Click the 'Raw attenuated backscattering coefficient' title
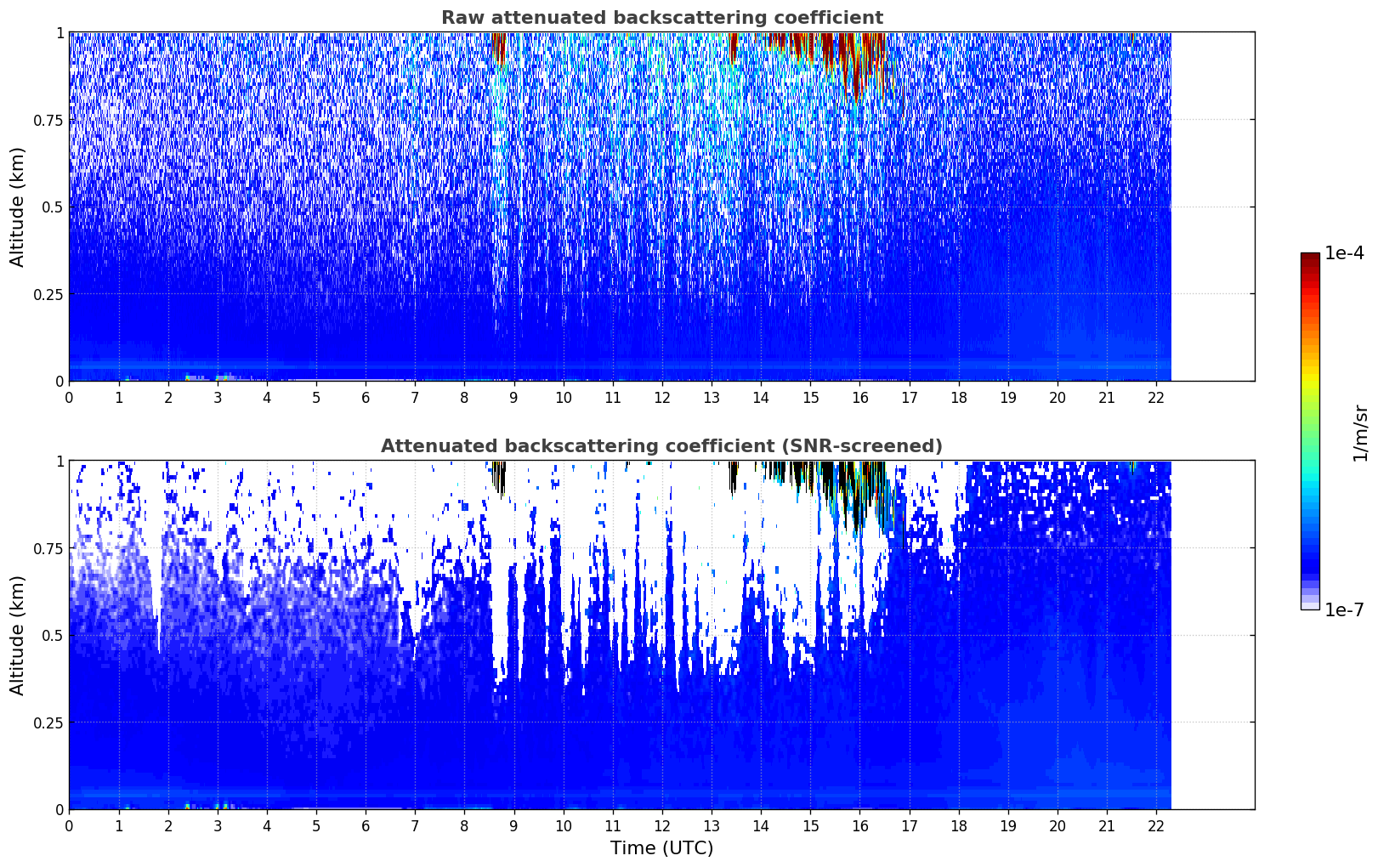1378x867 pixels. (661, 18)
